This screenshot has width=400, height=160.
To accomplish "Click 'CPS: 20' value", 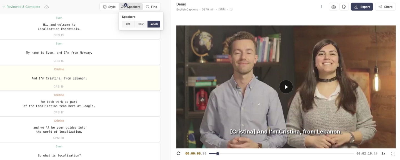I will tap(59, 138).
